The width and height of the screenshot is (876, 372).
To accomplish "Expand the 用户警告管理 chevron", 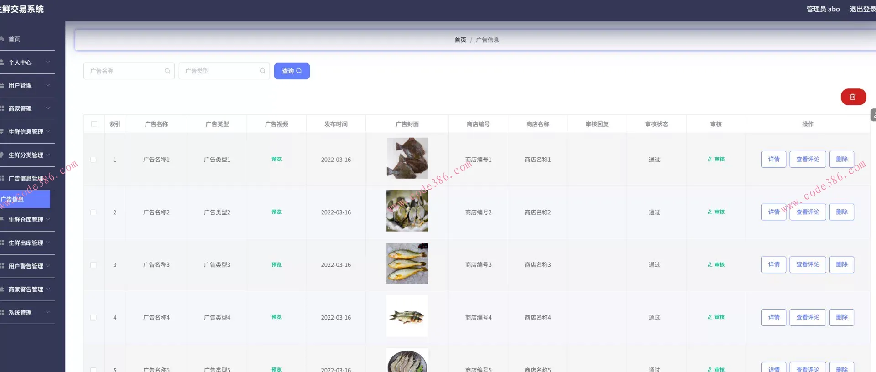I will 48,266.
